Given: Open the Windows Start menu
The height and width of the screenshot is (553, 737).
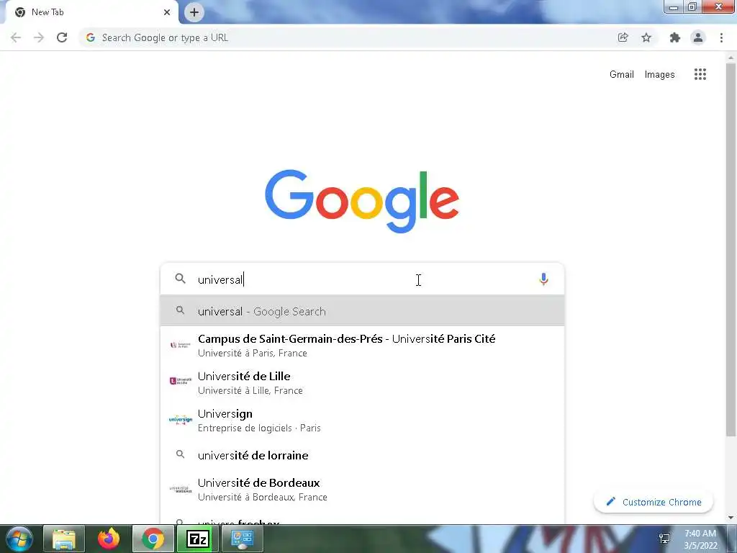Looking at the screenshot, I should pyautogui.click(x=19, y=539).
